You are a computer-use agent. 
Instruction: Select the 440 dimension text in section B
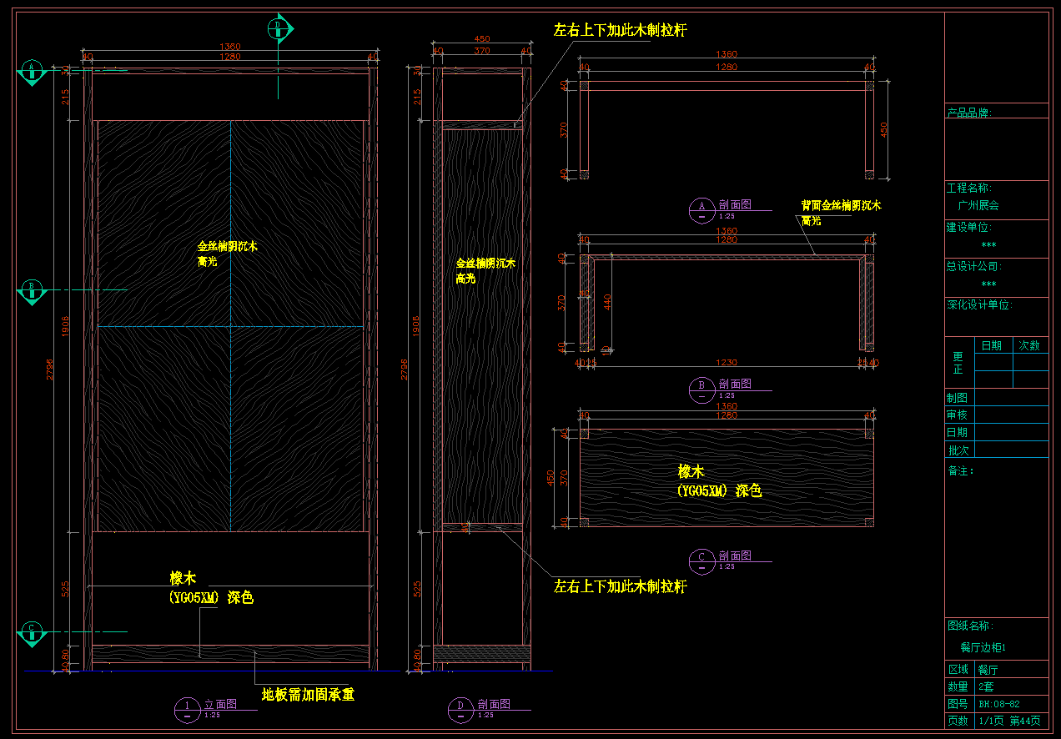click(606, 301)
